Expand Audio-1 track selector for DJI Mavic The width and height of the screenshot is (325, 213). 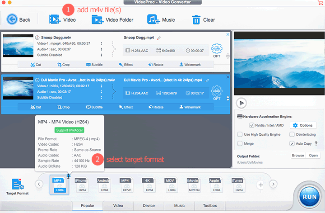click(102, 92)
